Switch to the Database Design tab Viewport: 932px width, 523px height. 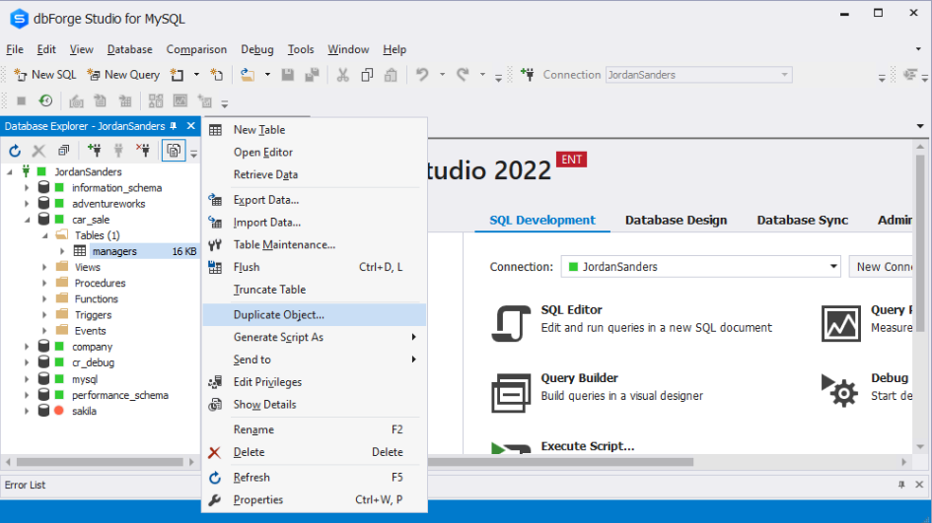coord(676,220)
